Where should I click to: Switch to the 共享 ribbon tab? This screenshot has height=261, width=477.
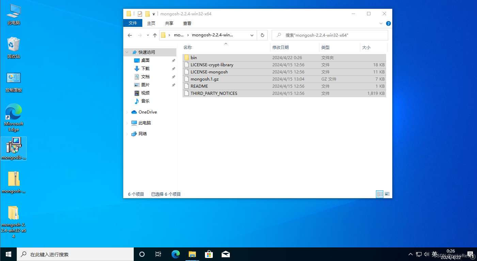[169, 23]
